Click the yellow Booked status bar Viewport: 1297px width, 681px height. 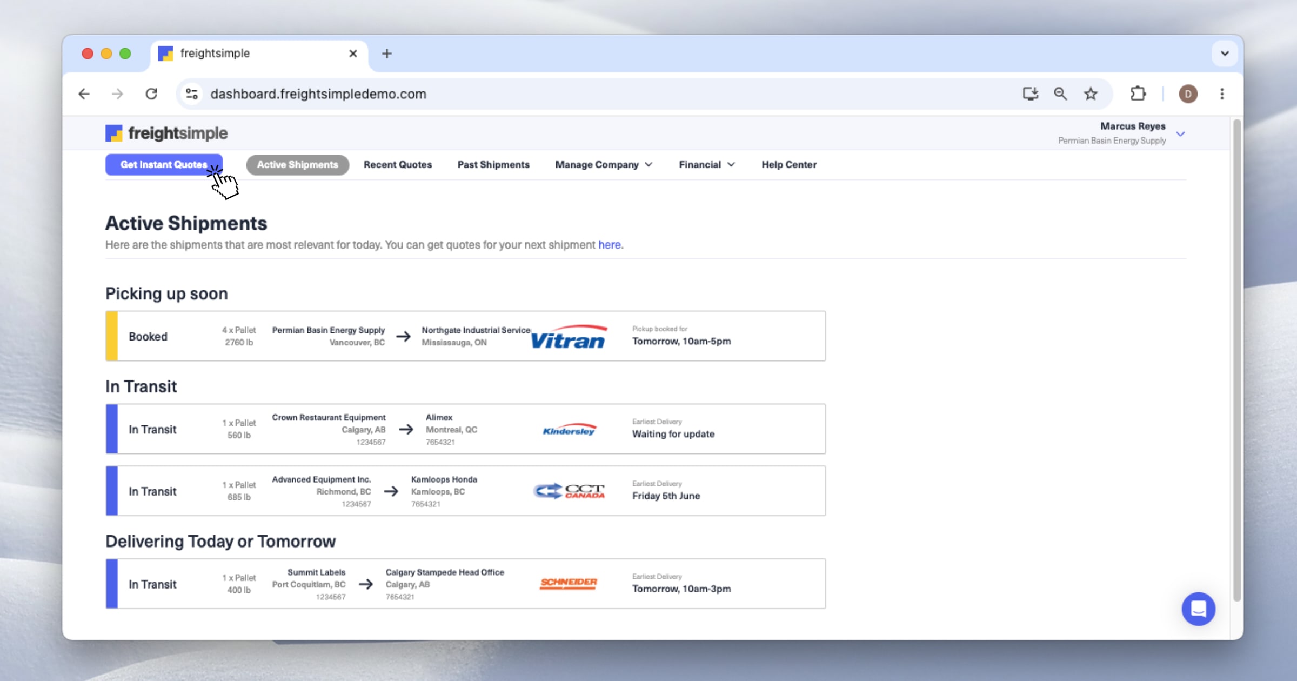point(112,336)
